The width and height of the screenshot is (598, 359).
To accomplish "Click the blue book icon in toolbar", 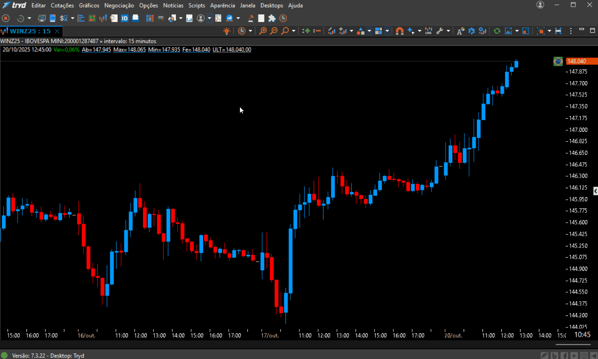I will coord(53,18).
